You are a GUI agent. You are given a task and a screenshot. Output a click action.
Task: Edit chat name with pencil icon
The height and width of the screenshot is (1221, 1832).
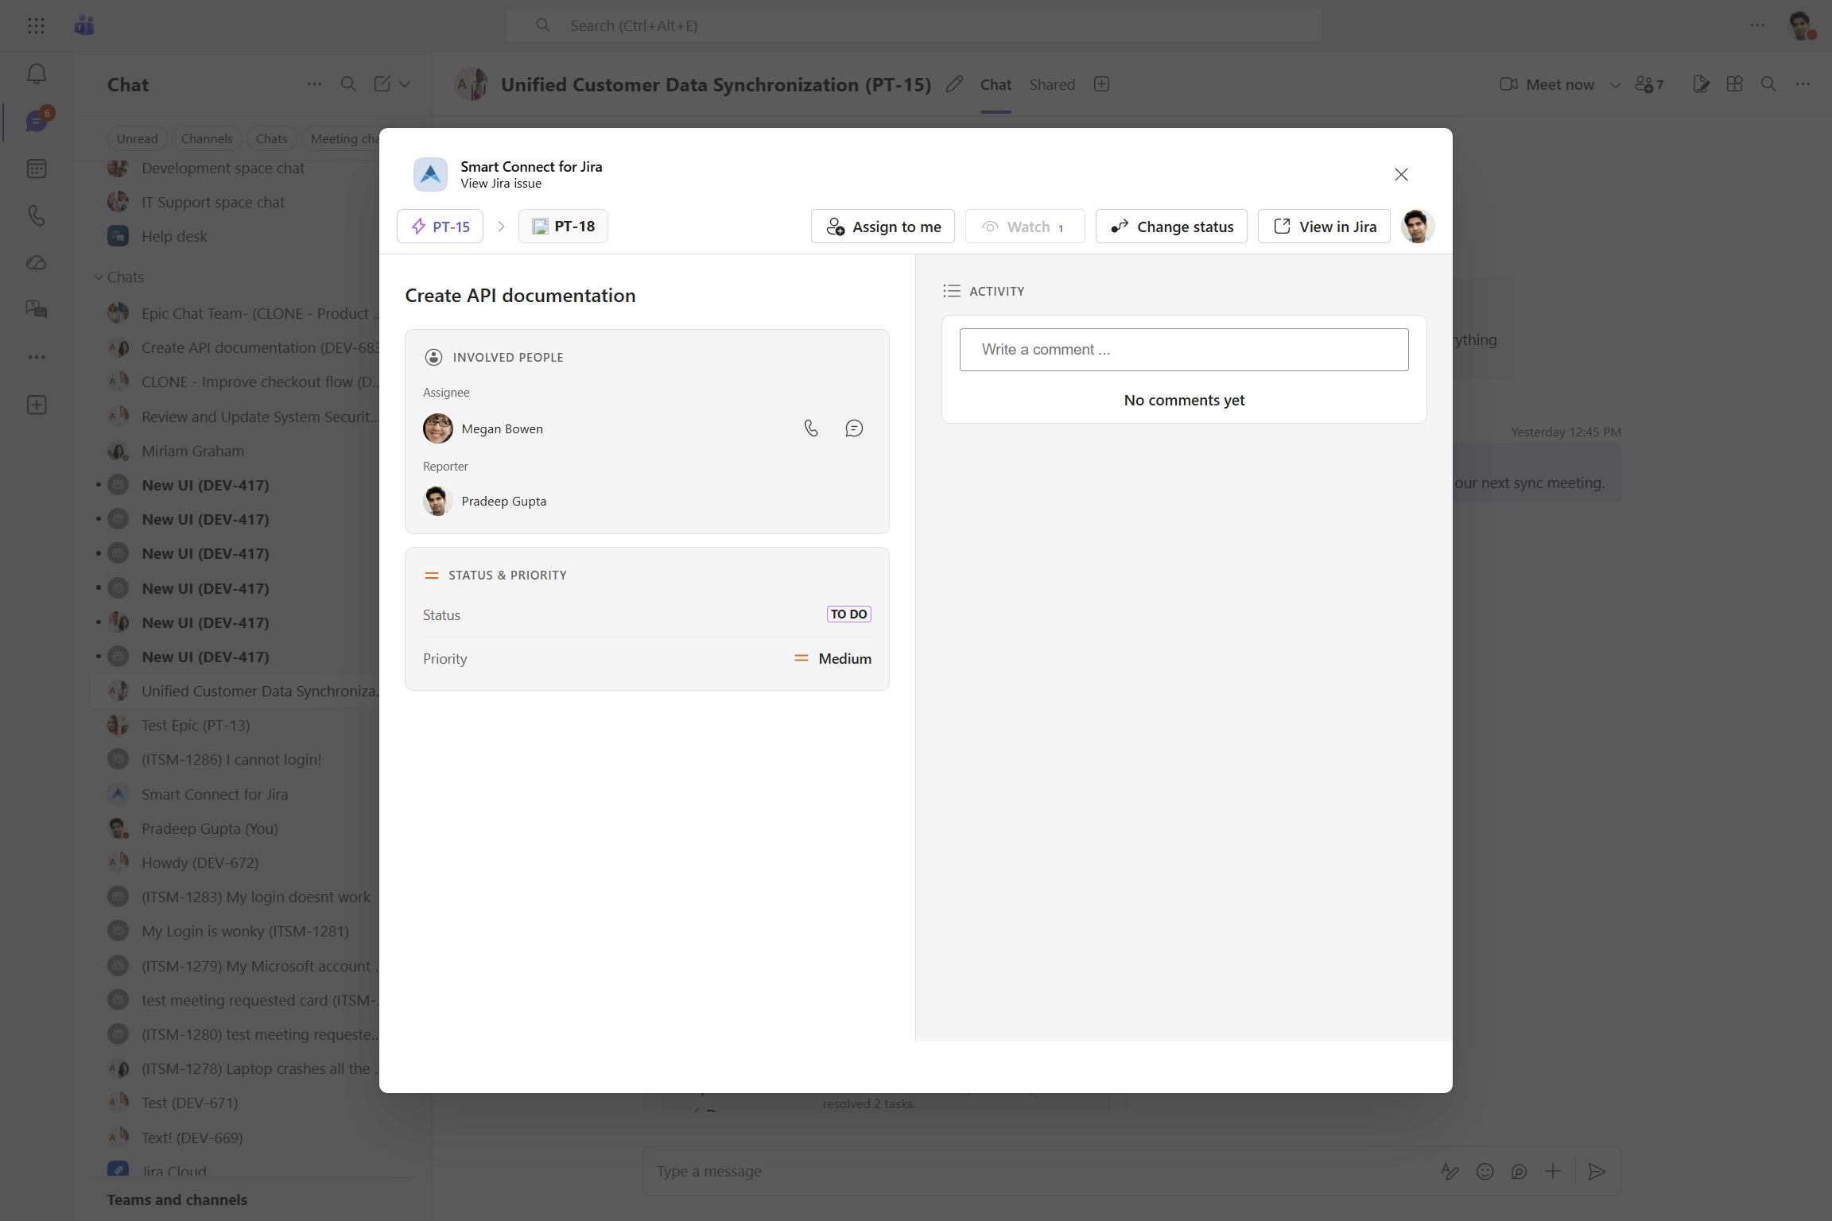(x=954, y=84)
